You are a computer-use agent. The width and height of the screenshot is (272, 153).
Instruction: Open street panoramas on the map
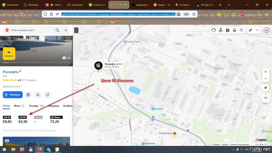[x=221, y=30]
